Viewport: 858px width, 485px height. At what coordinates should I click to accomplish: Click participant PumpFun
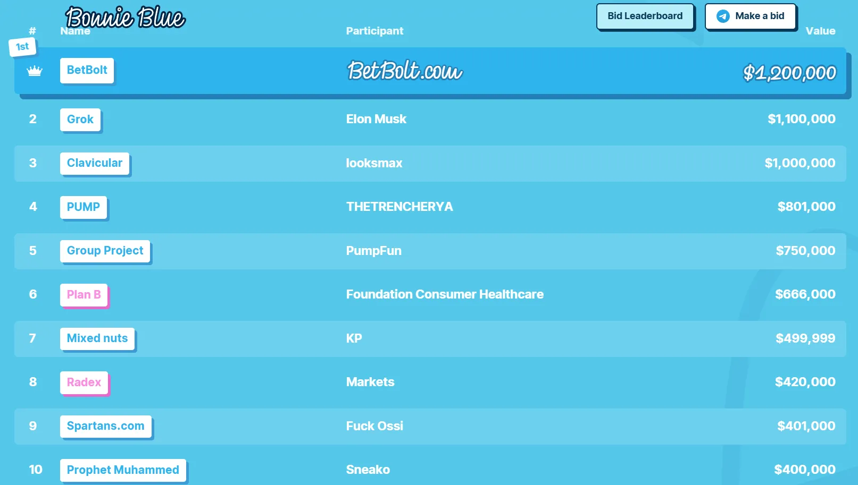(x=374, y=251)
